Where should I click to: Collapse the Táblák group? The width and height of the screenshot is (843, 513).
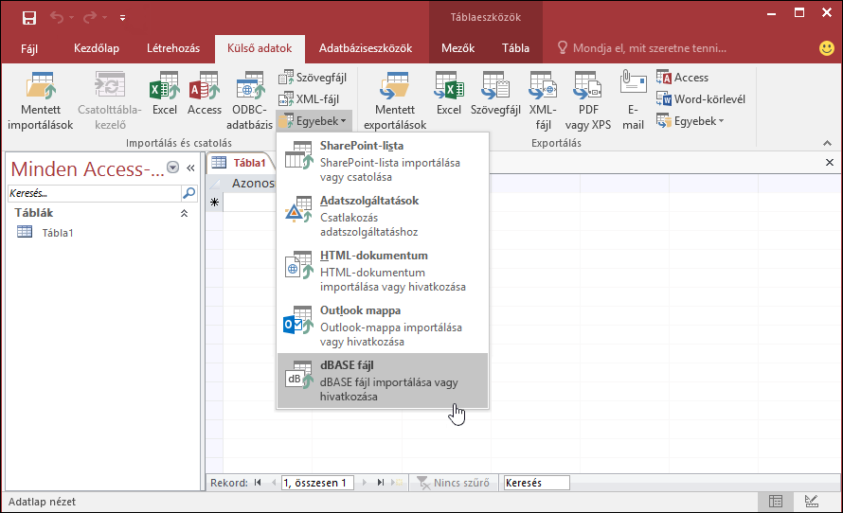[184, 213]
